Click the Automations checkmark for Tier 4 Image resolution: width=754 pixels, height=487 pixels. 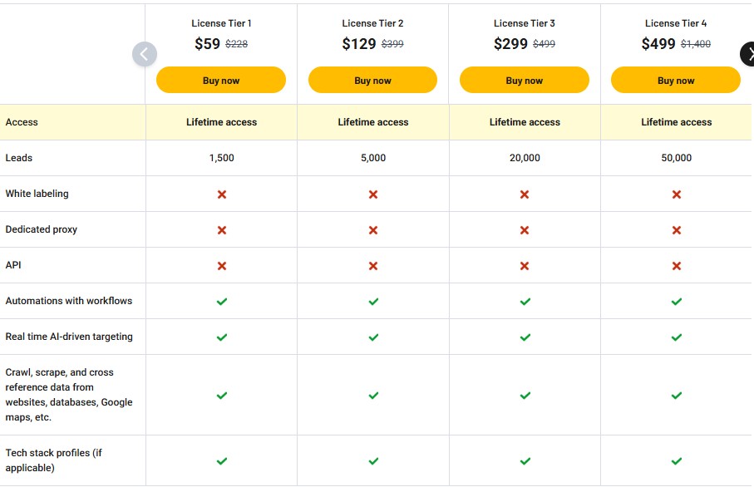pos(677,302)
